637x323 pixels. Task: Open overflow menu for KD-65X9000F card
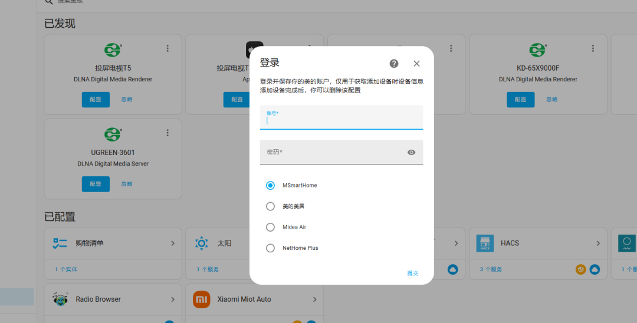point(593,48)
